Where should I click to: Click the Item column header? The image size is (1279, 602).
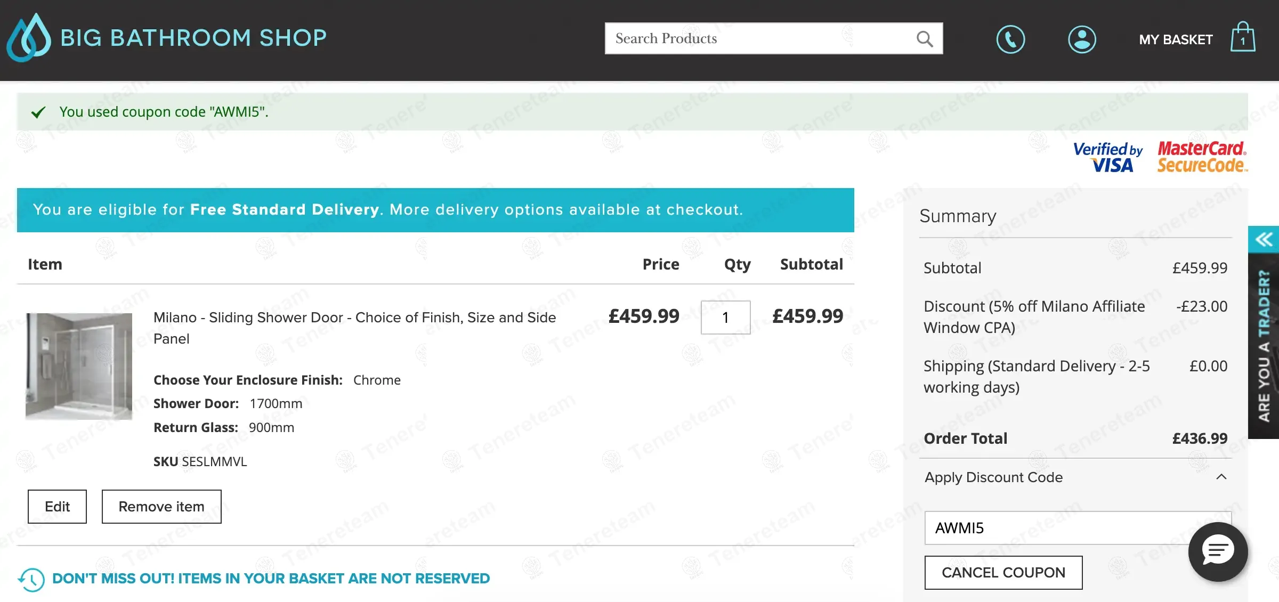coord(45,264)
